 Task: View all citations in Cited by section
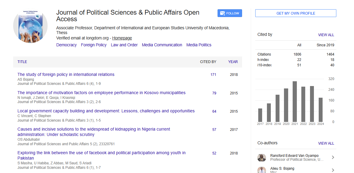click(326, 35)
